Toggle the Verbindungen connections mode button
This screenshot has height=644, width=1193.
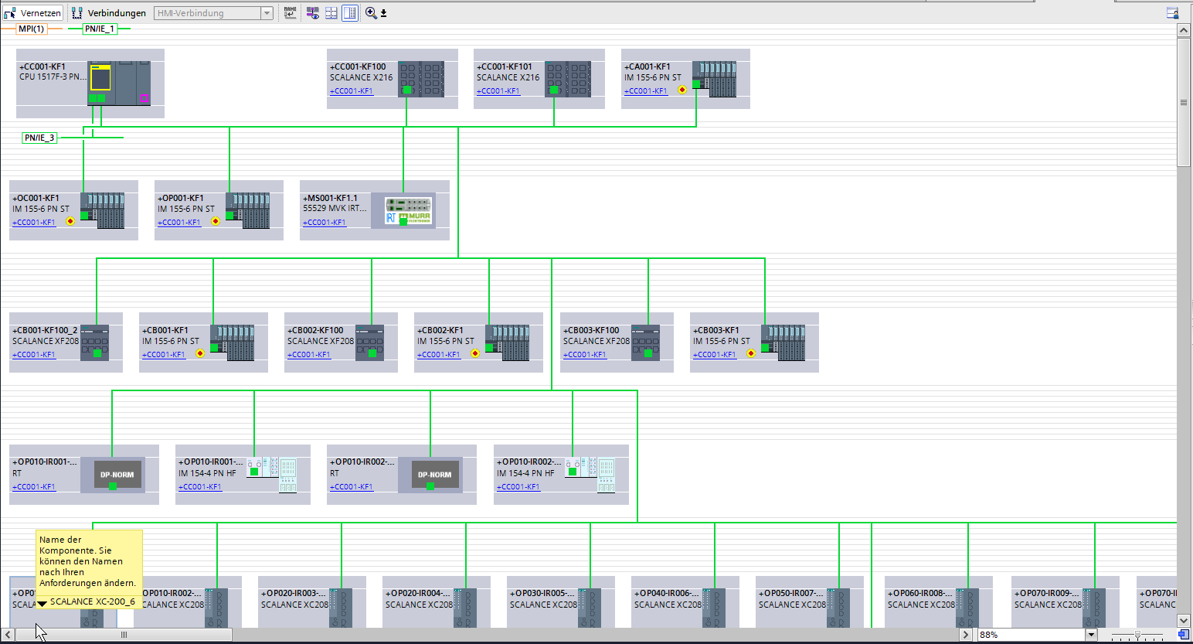pos(108,13)
